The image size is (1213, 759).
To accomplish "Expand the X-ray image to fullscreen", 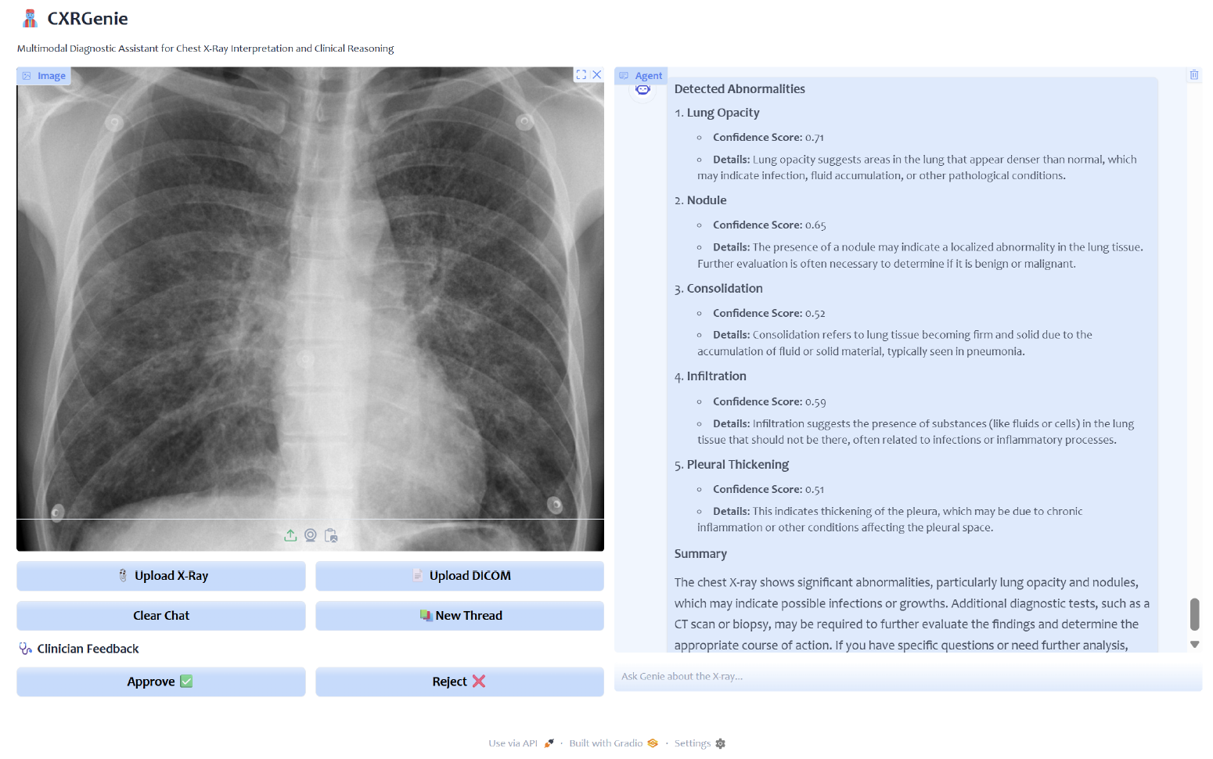I will coord(581,75).
